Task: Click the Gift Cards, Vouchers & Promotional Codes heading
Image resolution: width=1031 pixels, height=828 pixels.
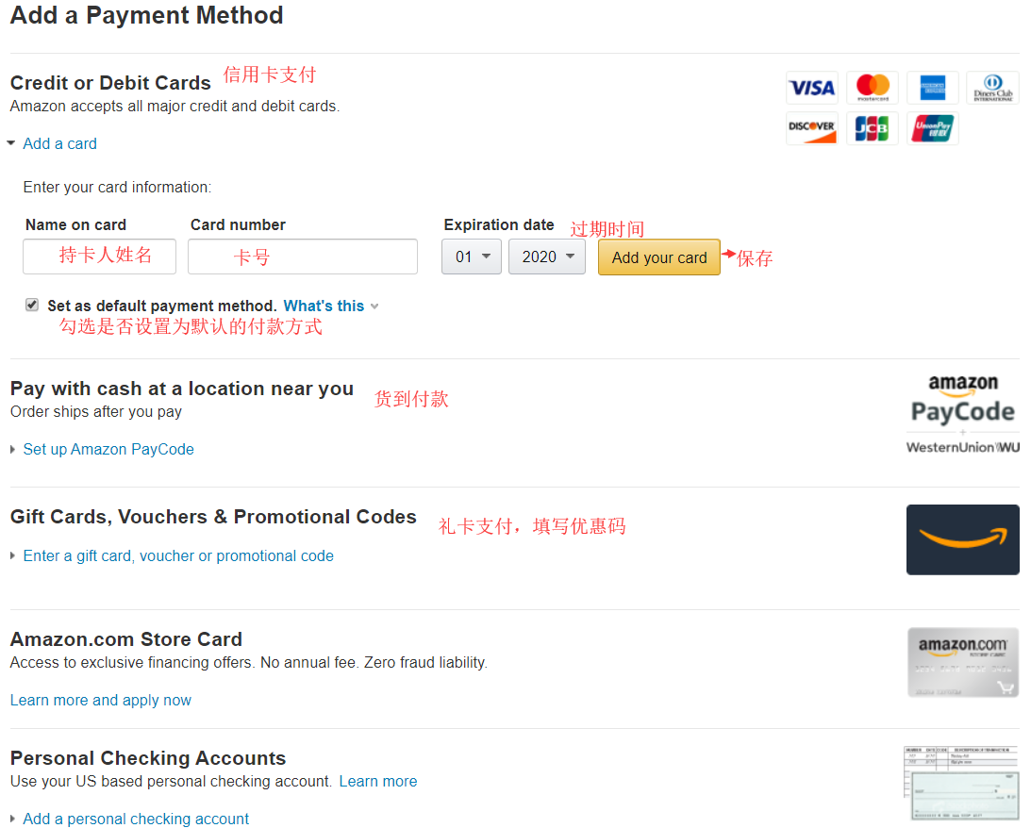Action: 213,517
